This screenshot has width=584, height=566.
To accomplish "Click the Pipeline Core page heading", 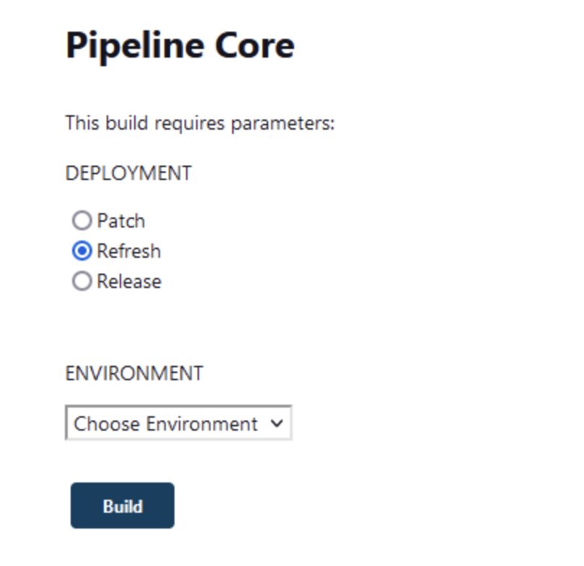I will (x=180, y=46).
